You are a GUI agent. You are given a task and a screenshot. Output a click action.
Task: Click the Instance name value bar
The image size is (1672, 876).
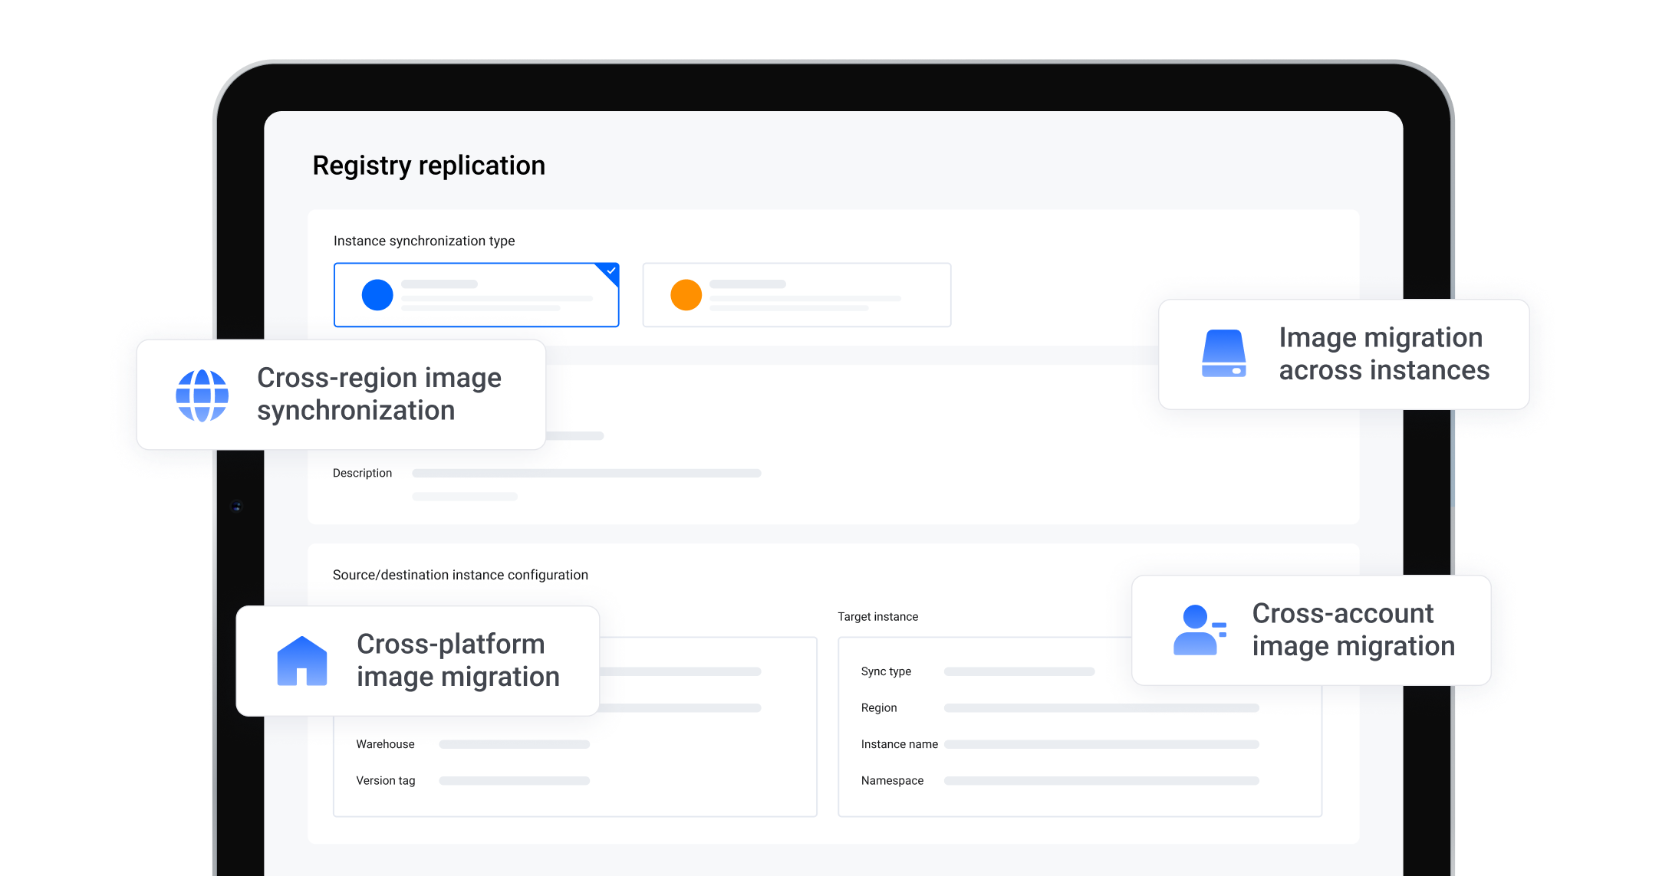pyautogui.click(x=1101, y=744)
